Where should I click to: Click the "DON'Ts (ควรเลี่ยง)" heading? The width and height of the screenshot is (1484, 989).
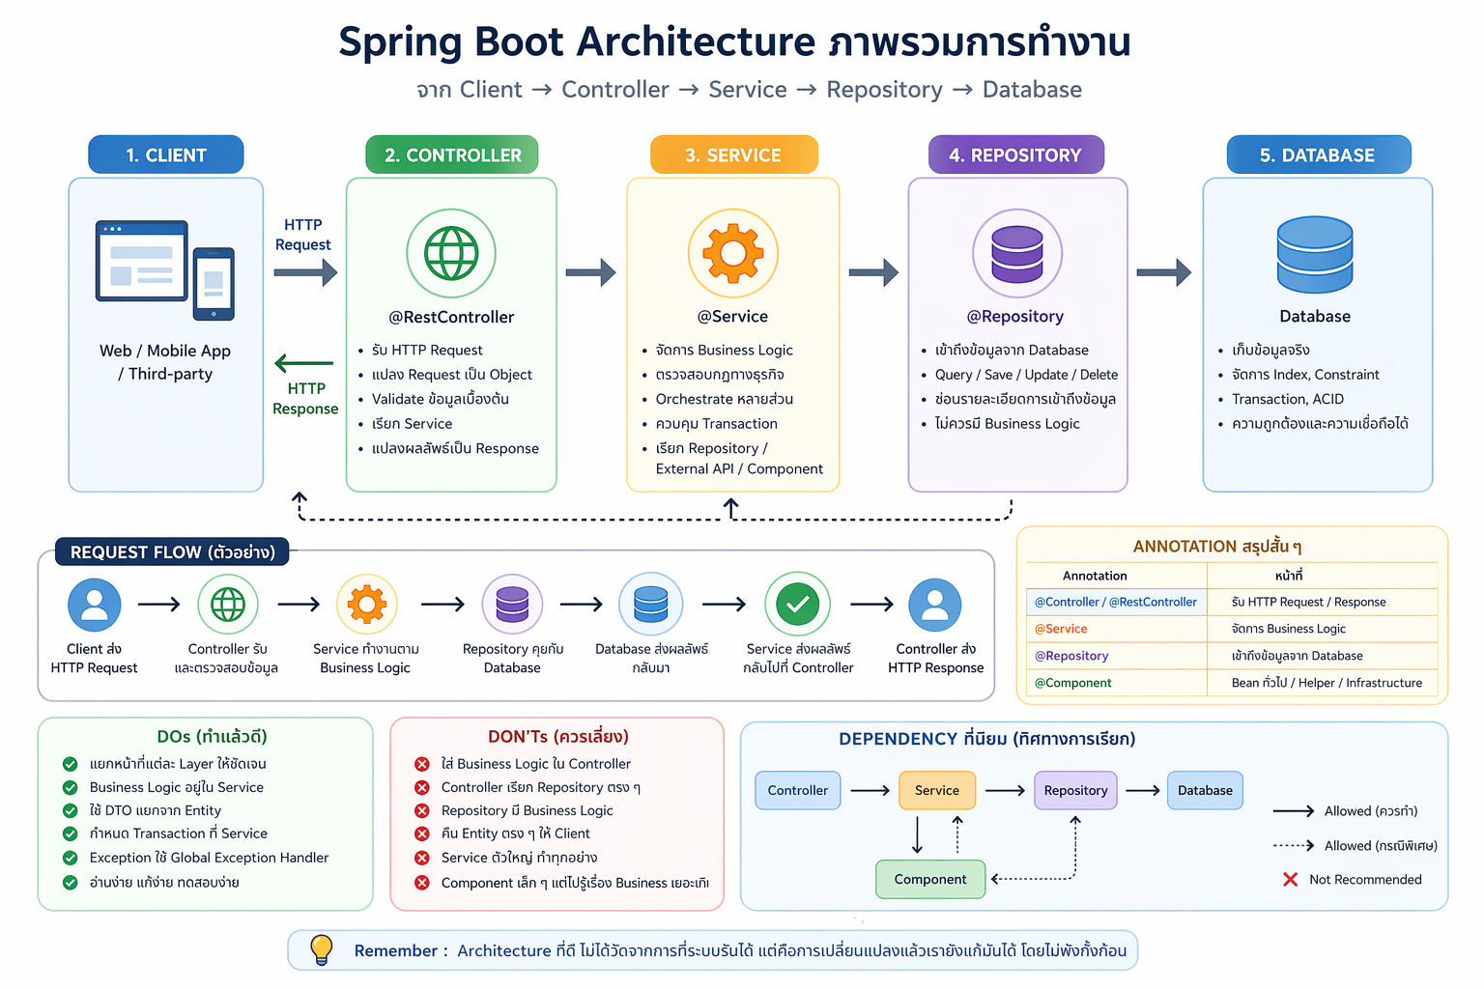[x=558, y=737]
